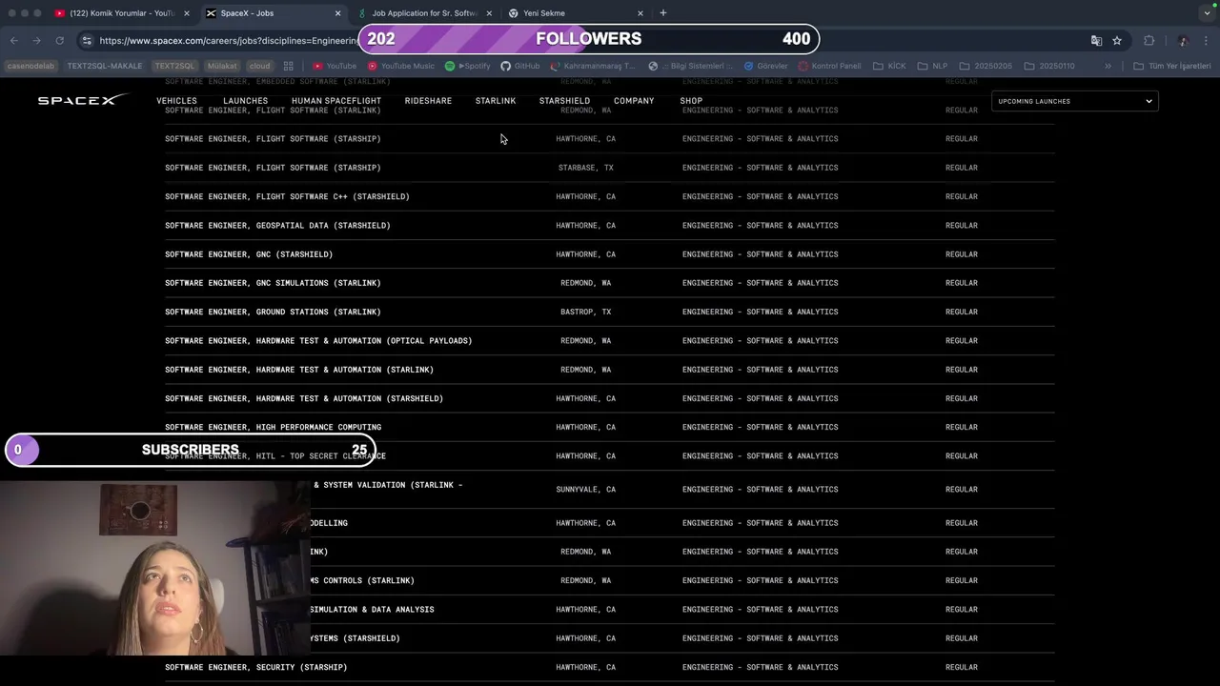Open the Görevler bookmark

(766, 66)
